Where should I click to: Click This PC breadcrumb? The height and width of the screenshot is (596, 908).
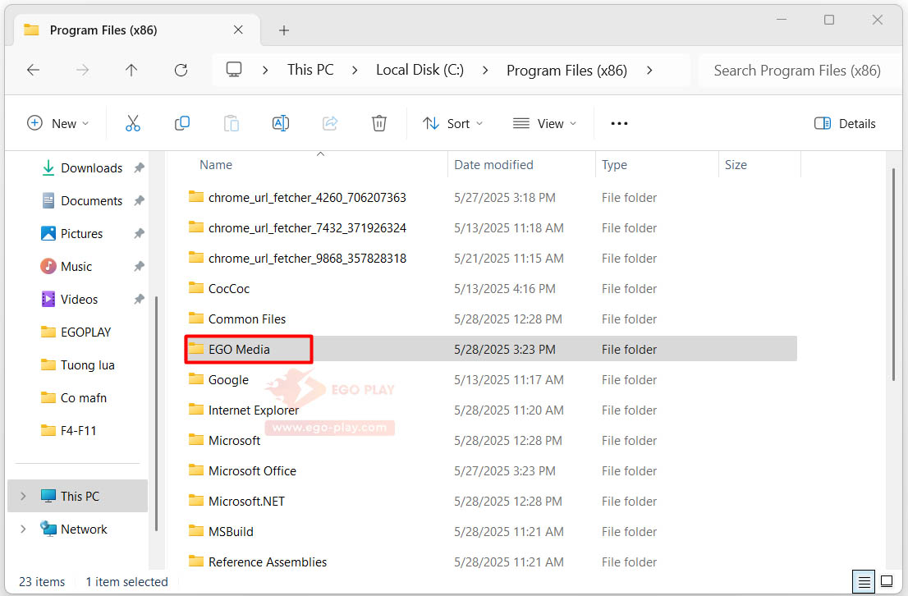click(x=310, y=70)
